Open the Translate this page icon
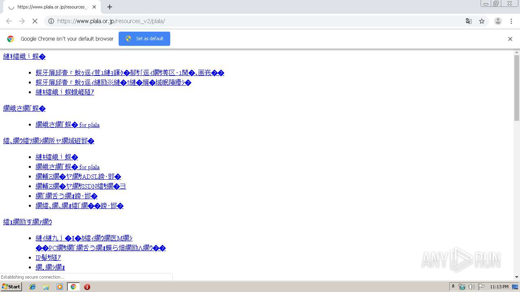The height and width of the screenshot is (292, 520). point(469,21)
